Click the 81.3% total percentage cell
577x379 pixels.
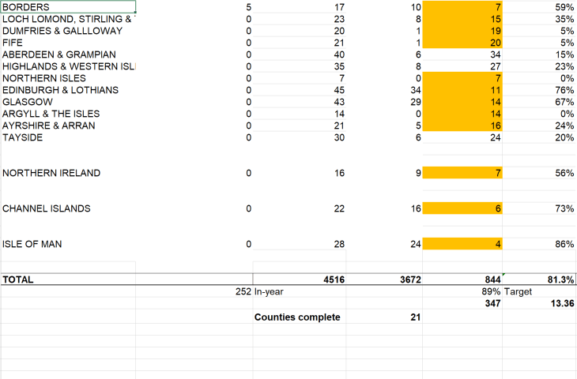[539, 280]
